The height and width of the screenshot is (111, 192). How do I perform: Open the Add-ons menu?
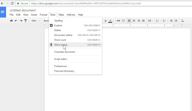point(71,15)
